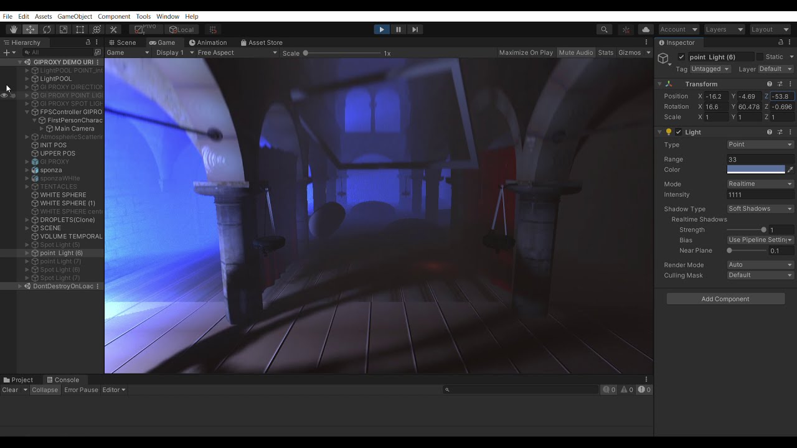This screenshot has height=448, width=797.
Task: Open the GameObject menu
Action: pos(75,16)
